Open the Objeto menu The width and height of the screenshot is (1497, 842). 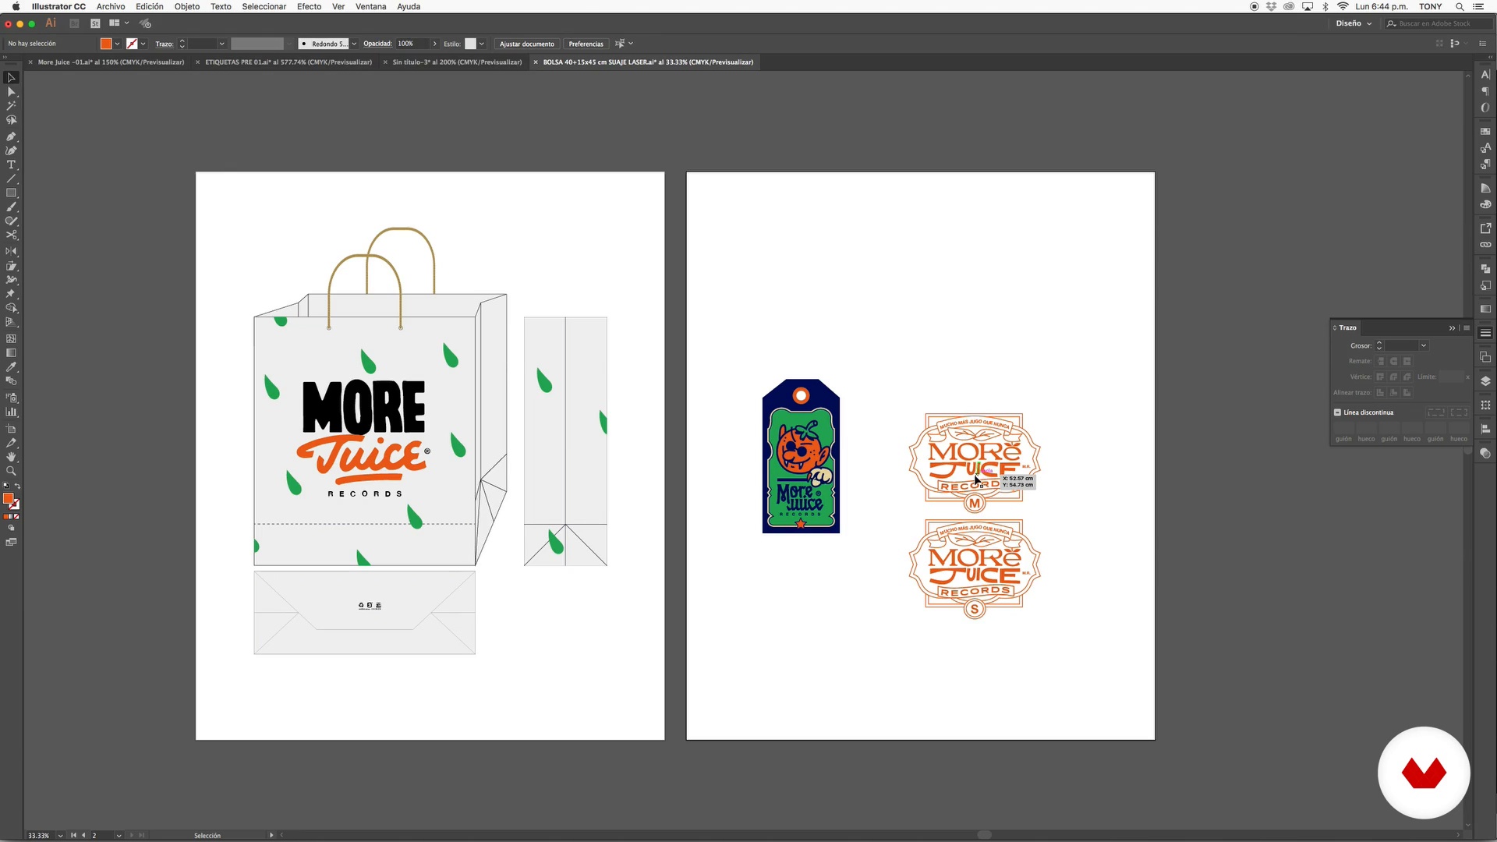(x=187, y=6)
